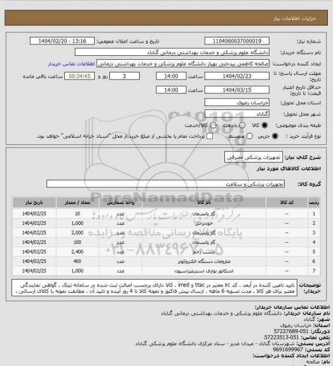333x366 pixels.
Task: Click the buyer notes description box
Action: click(154, 288)
